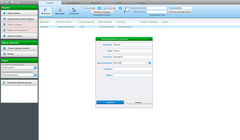The height and width of the screenshot is (140, 240).
Task: Click Сохранить in the edit dialog
Action: [x=110, y=103]
